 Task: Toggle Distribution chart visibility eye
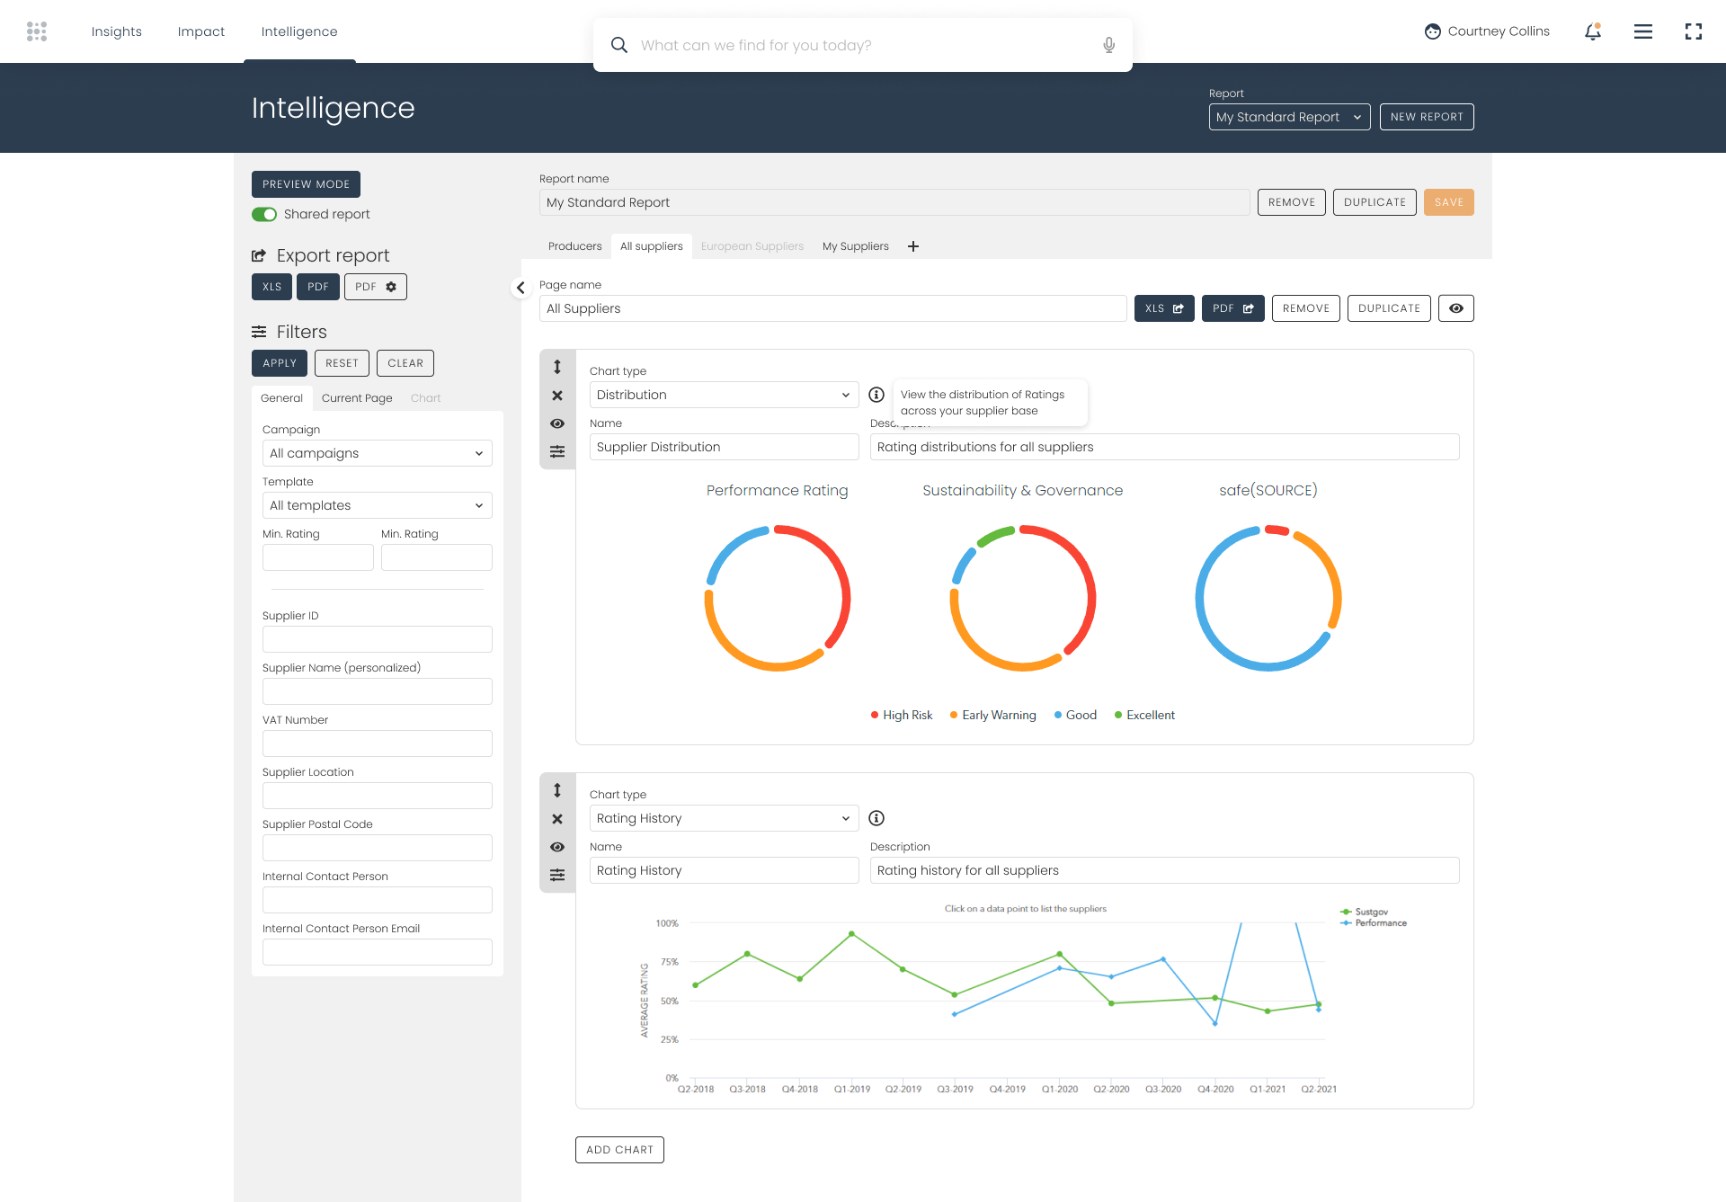coord(557,423)
